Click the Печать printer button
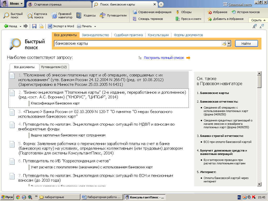This screenshot has height=201, width=268. 84,26
